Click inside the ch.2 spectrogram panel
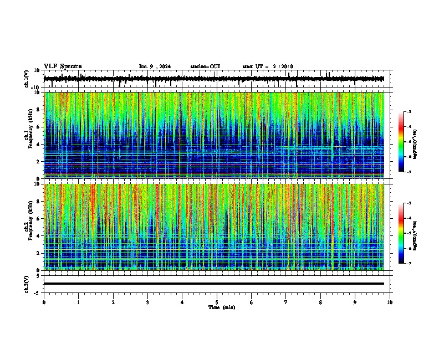The image size is (439, 339). pyautogui.click(x=214, y=227)
